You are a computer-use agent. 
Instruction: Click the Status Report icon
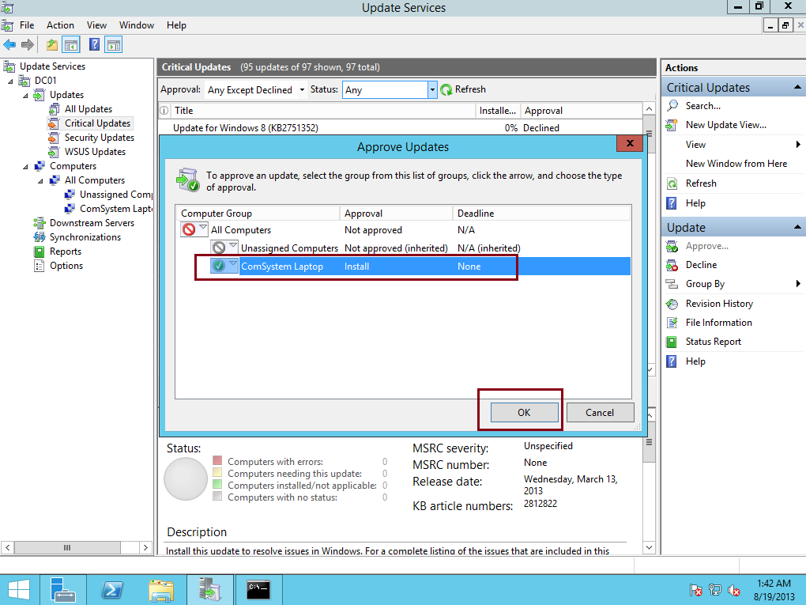[x=672, y=342]
